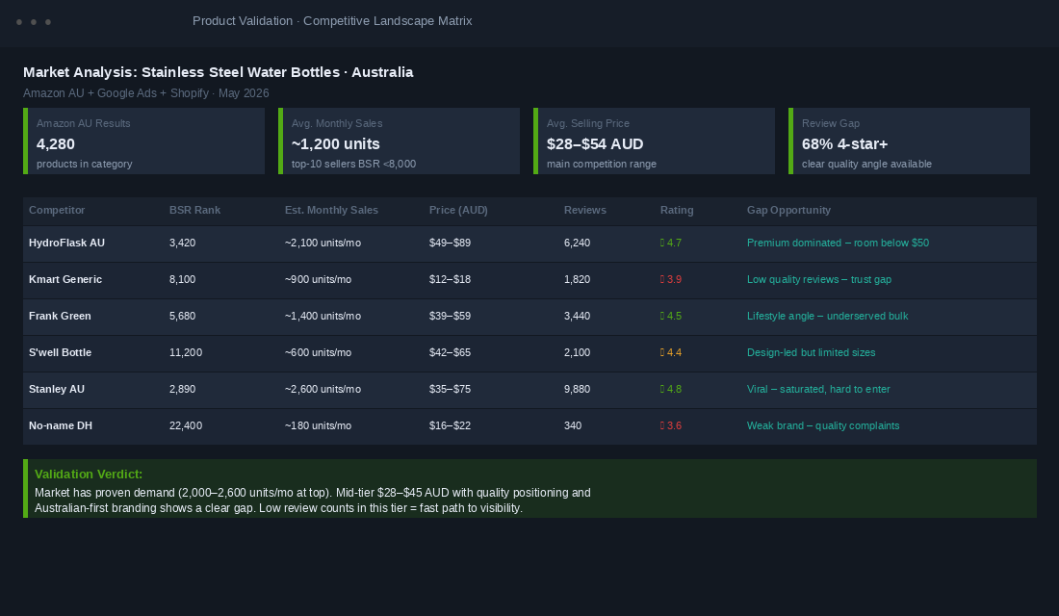Click the $35–$75 price cell
The image size is (1059, 616).
(x=450, y=389)
